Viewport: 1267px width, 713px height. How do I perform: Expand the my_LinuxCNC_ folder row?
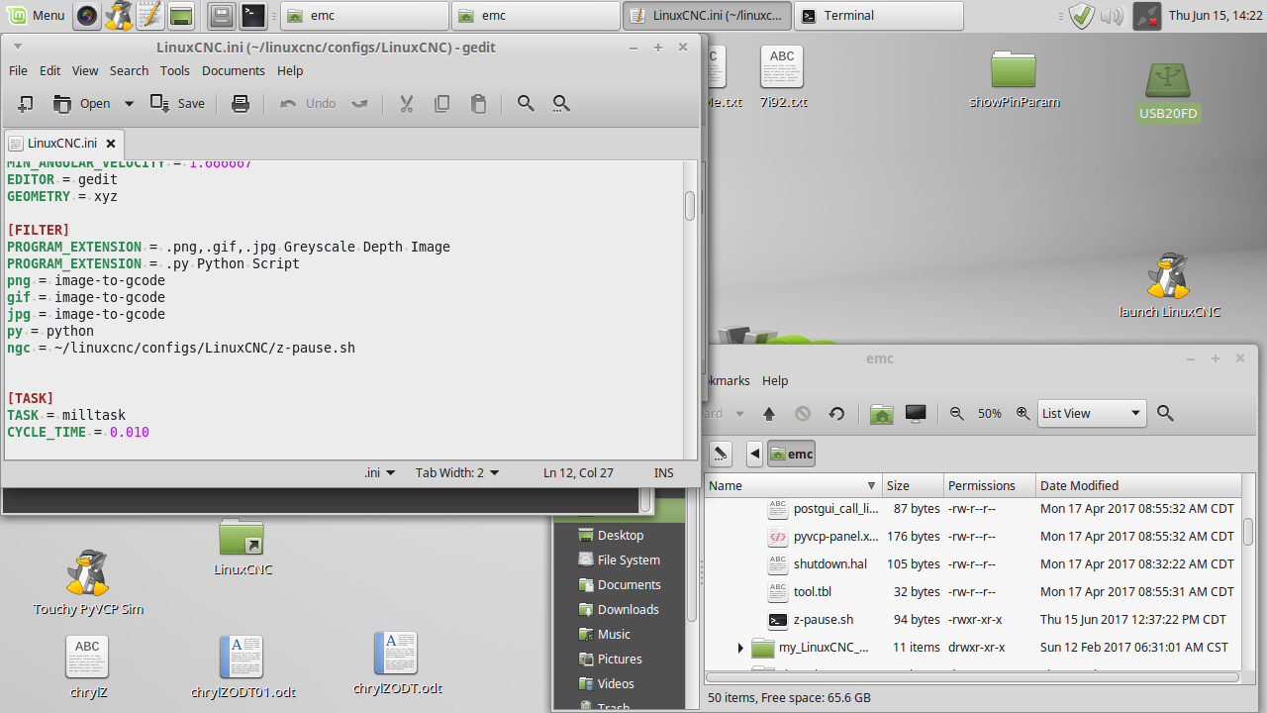coord(739,648)
